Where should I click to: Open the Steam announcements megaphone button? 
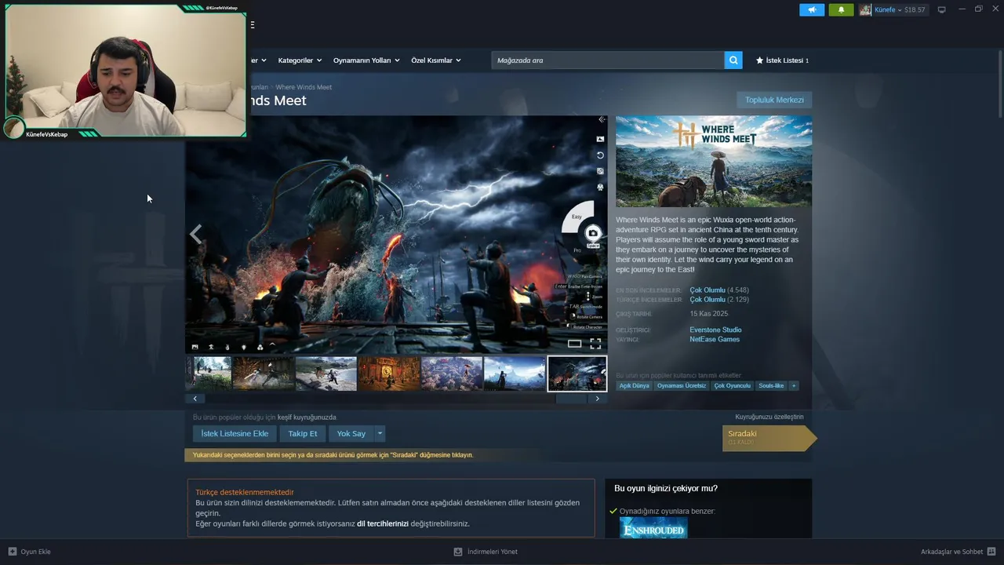[x=812, y=9]
